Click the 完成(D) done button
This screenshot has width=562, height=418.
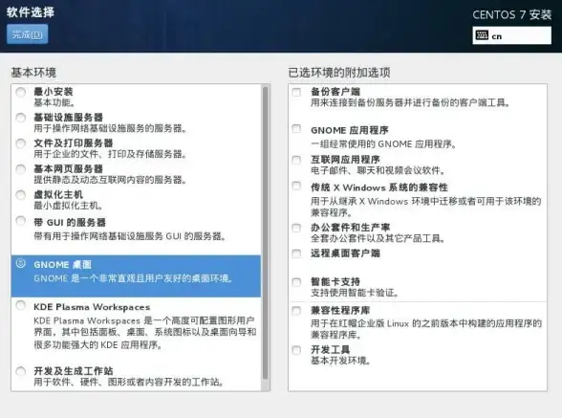27,34
